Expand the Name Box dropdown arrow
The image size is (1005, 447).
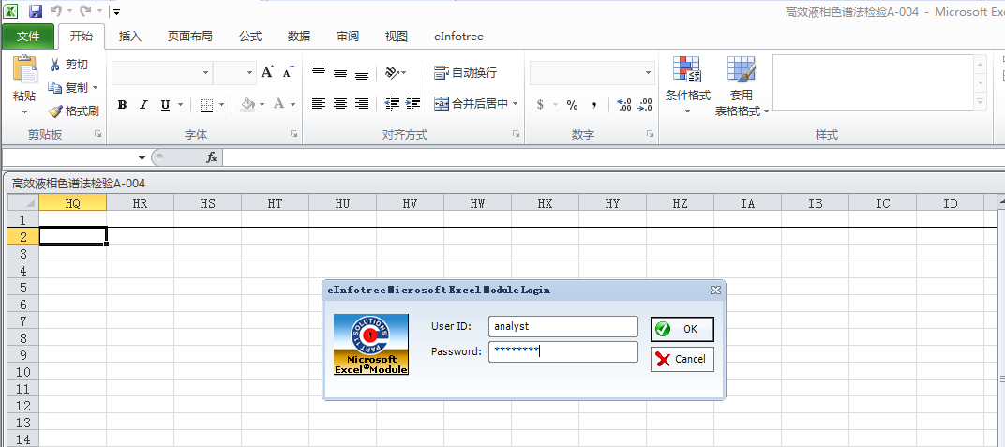(142, 157)
